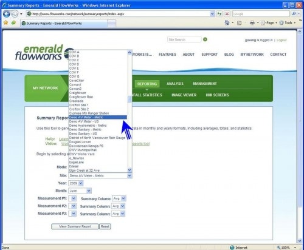Image resolution: width=304 pixels, height=250 pixels.
Task: Click the Print toolbar icon
Action: pos(252,22)
